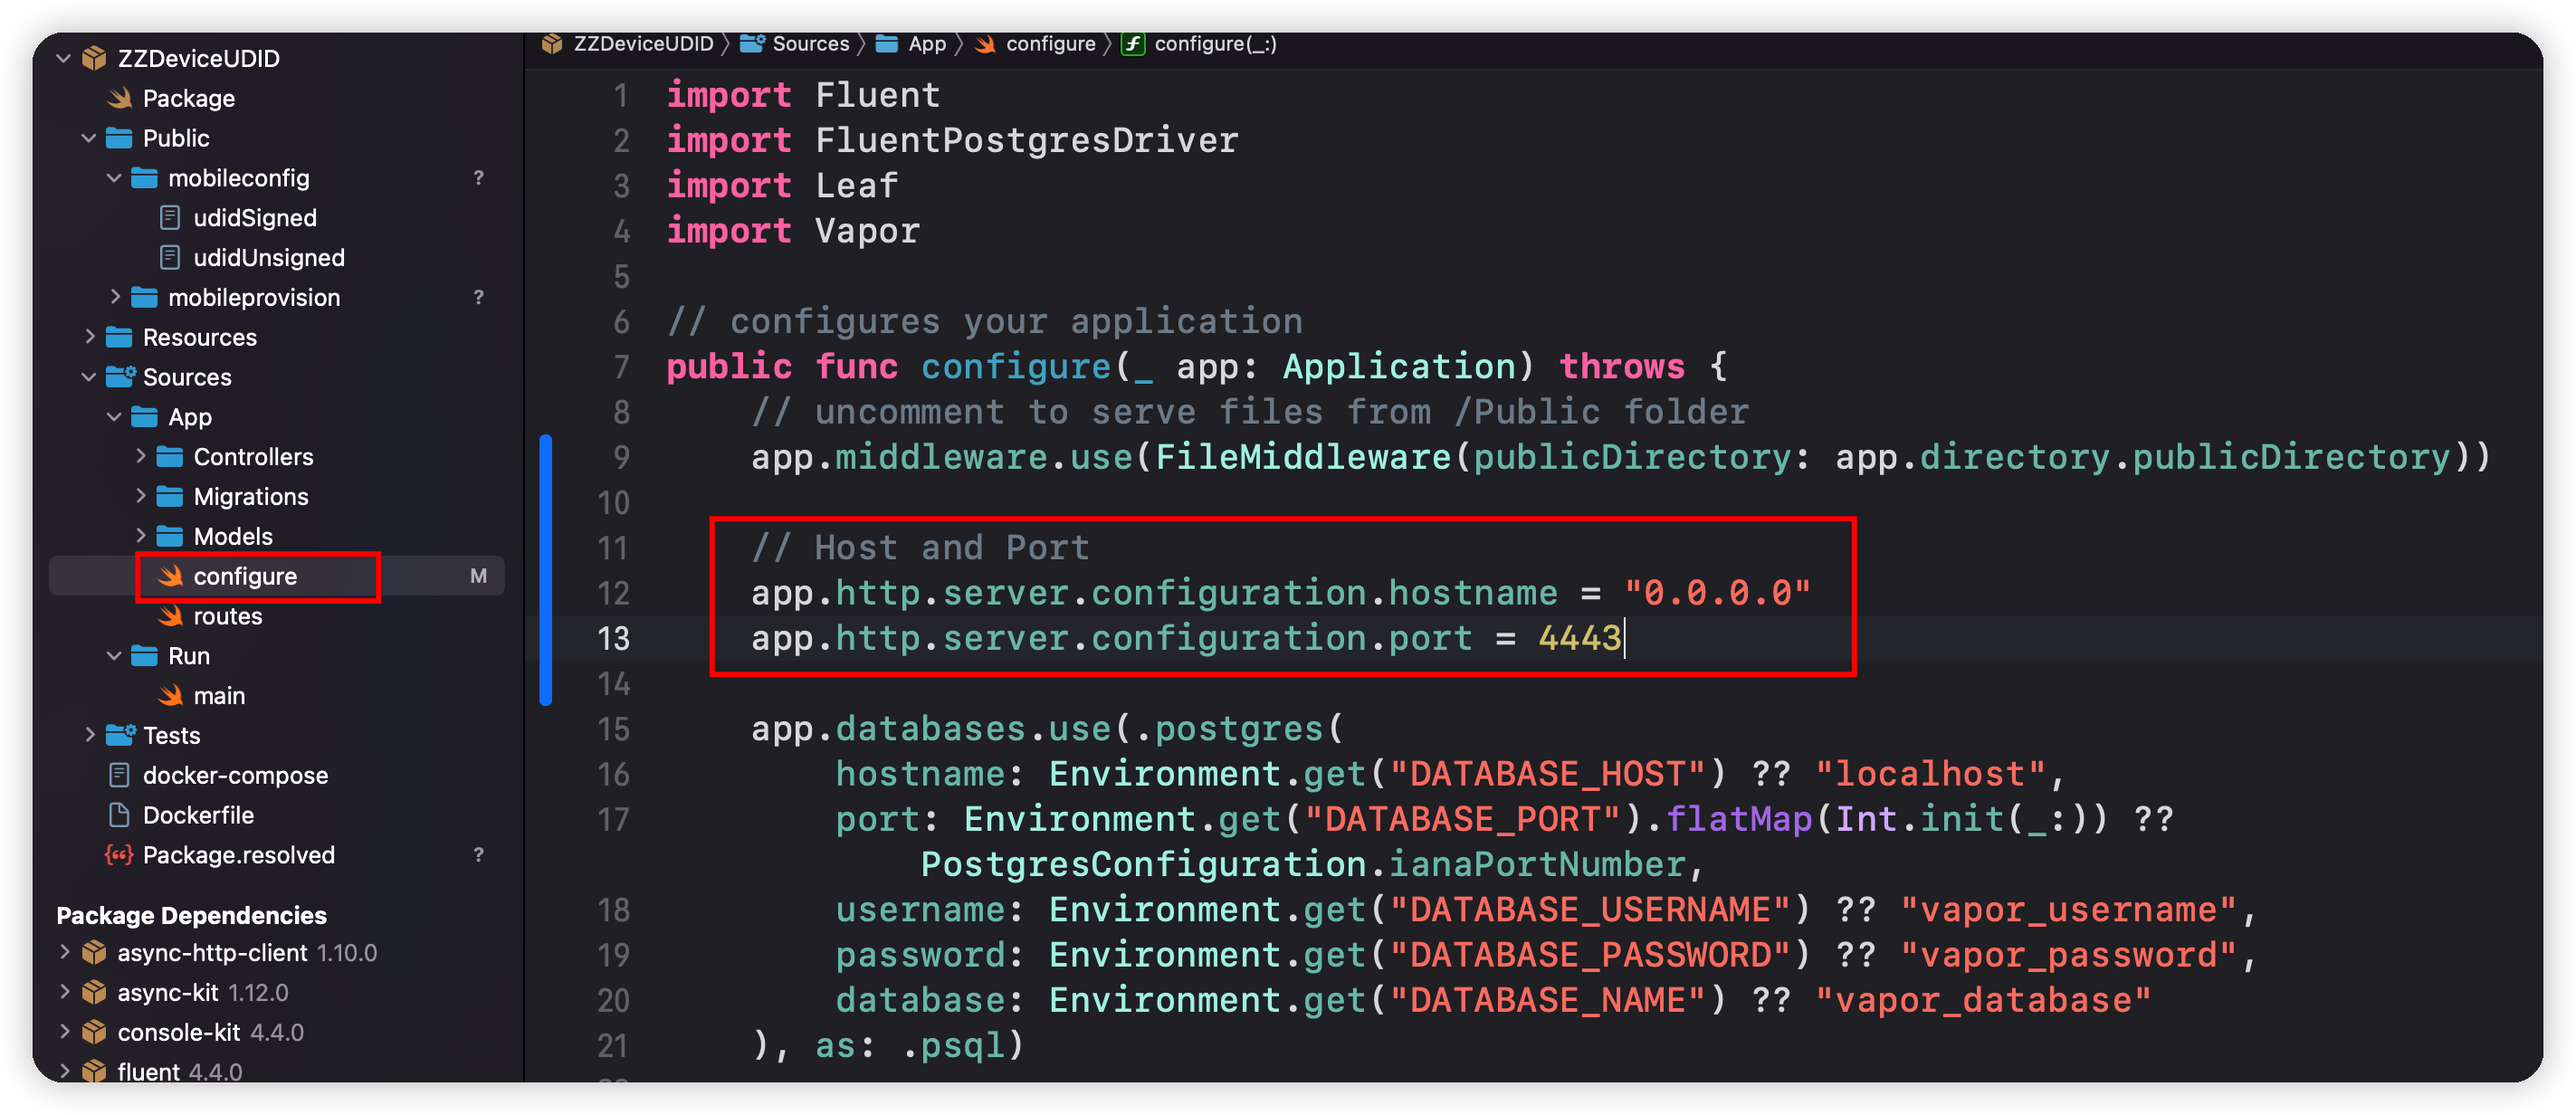Collapse the mobileconfig folder
This screenshot has width=2576, height=1115.
click(114, 178)
